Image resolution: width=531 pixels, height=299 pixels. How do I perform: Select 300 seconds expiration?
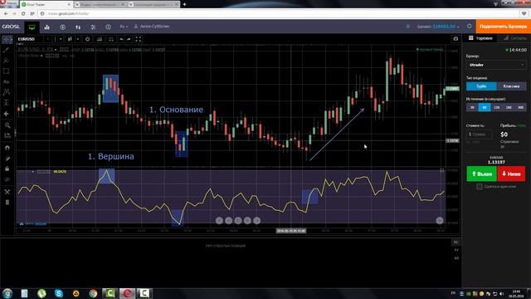(x=520, y=107)
